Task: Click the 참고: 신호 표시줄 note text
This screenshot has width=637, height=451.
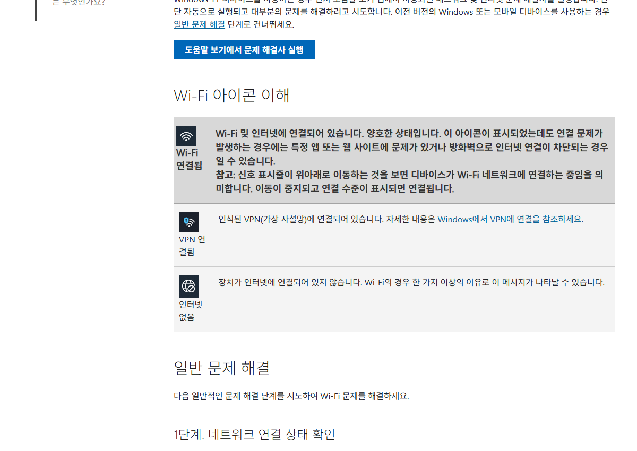Action: click(409, 181)
